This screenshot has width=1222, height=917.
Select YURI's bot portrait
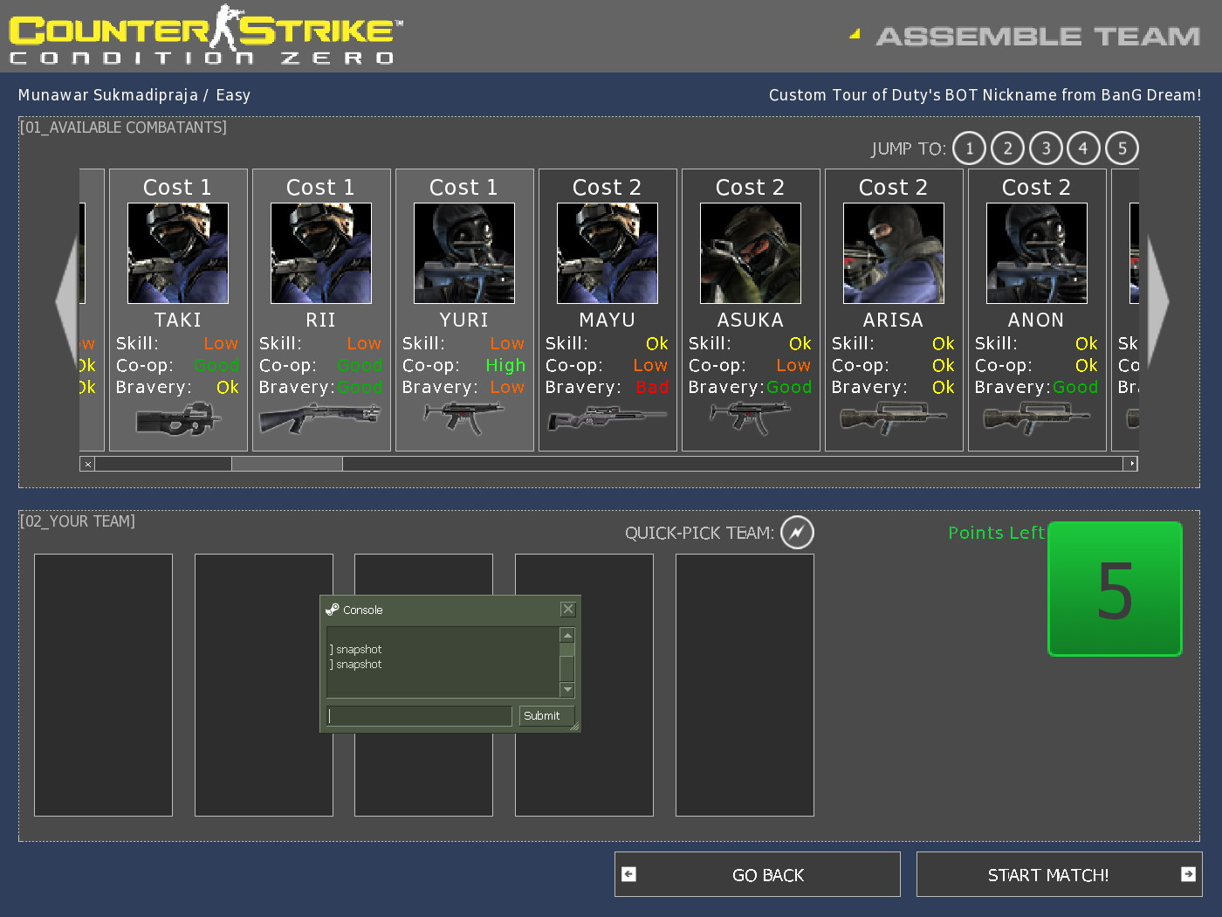tap(463, 252)
